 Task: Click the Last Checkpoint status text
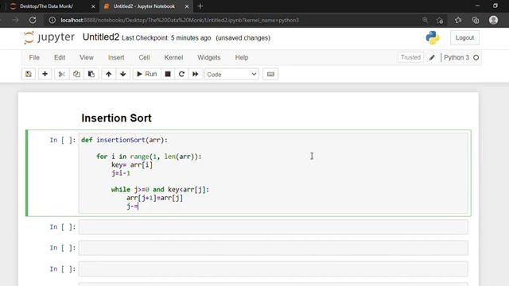[166, 38]
